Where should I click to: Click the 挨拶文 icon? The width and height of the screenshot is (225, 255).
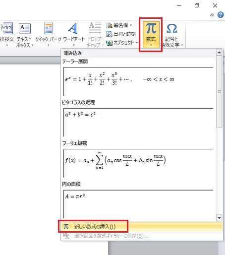tap(7, 28)
